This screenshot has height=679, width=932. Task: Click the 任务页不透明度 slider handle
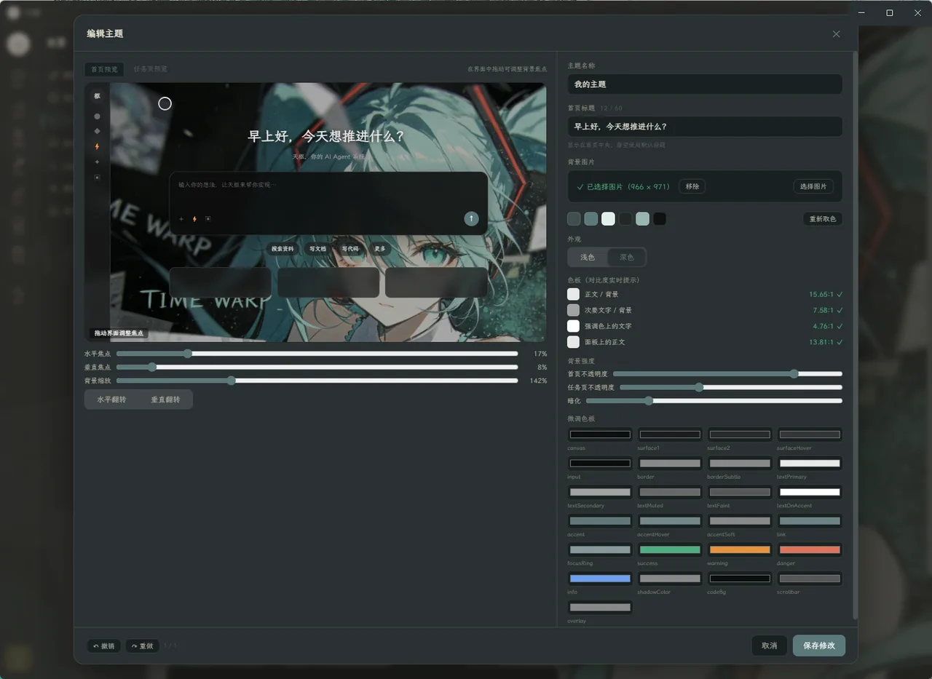(699, 387)
